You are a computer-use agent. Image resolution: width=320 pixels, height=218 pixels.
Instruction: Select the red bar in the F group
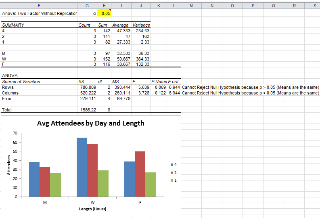140,174
